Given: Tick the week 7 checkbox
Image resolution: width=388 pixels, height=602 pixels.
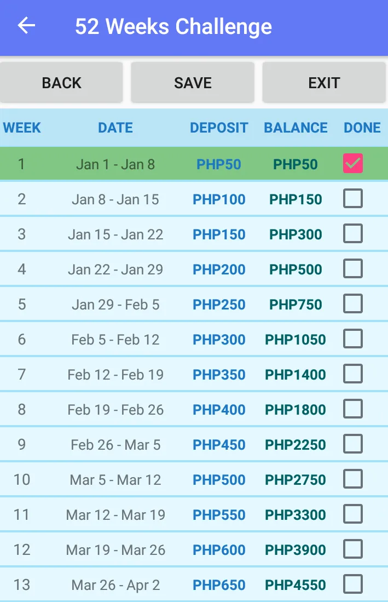Looking at the screenshot, I should [353, 374].
